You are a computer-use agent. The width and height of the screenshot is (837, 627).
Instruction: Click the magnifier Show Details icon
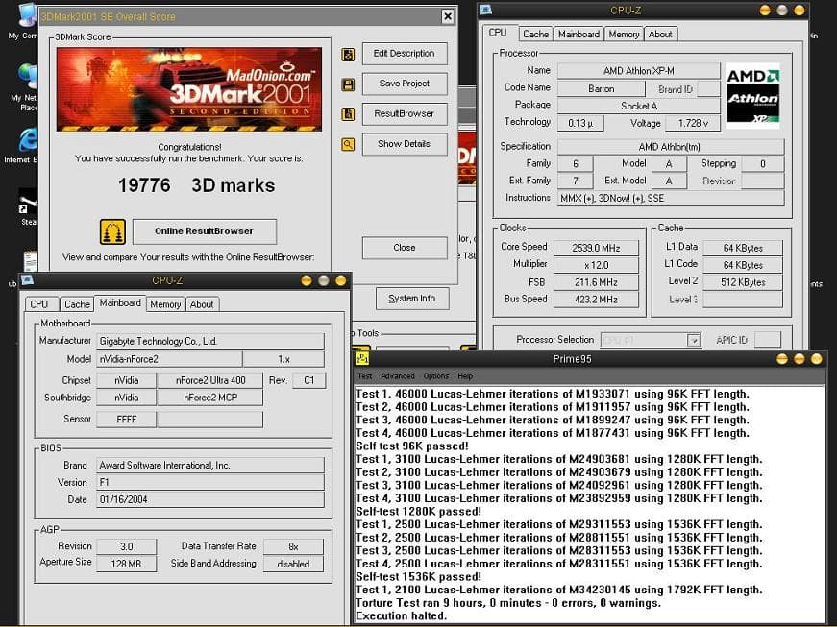(x=348, y=145)
